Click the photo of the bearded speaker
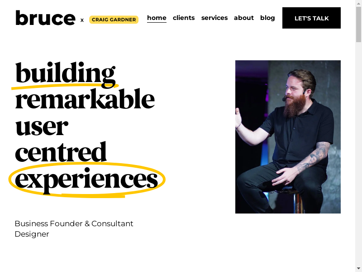The image size is (362, 272). [288, 136]
